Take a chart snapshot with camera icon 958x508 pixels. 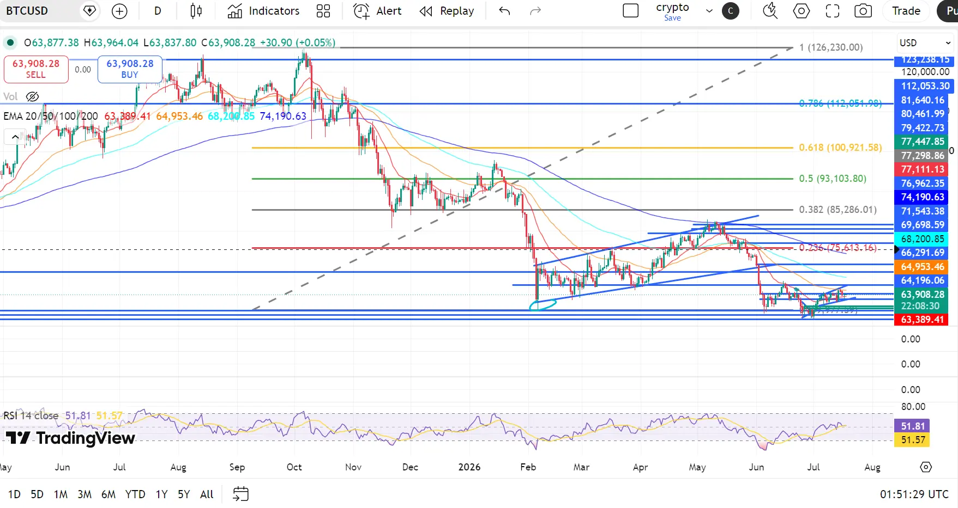pyautogui.click(x=863, y=11)
